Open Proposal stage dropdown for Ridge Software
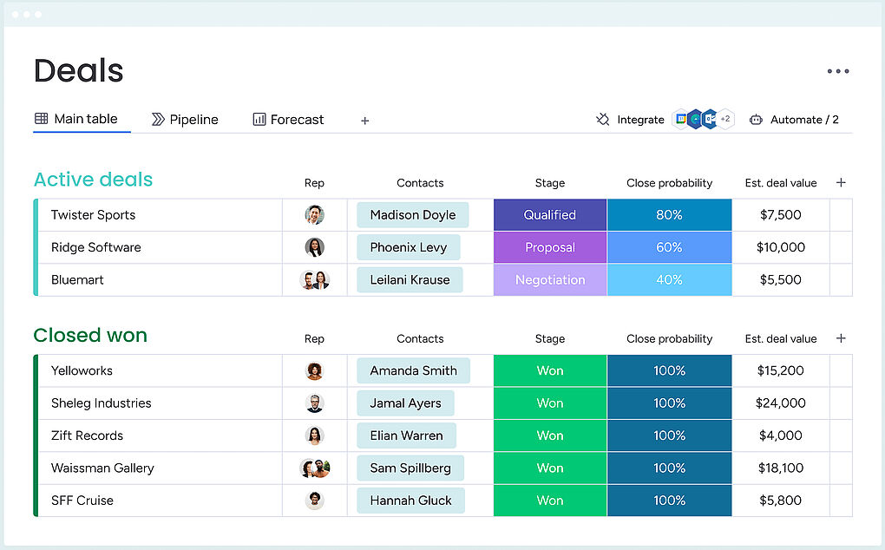The height and width of the screenshot is (550, 885). click(549, 247)
